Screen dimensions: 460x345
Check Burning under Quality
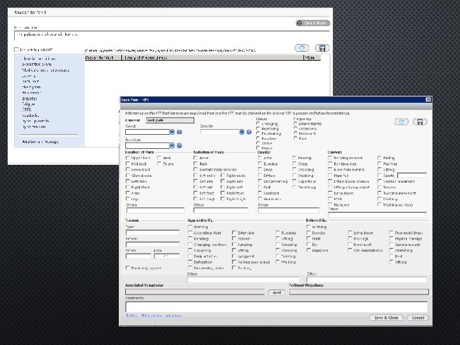tap(260, 164)
